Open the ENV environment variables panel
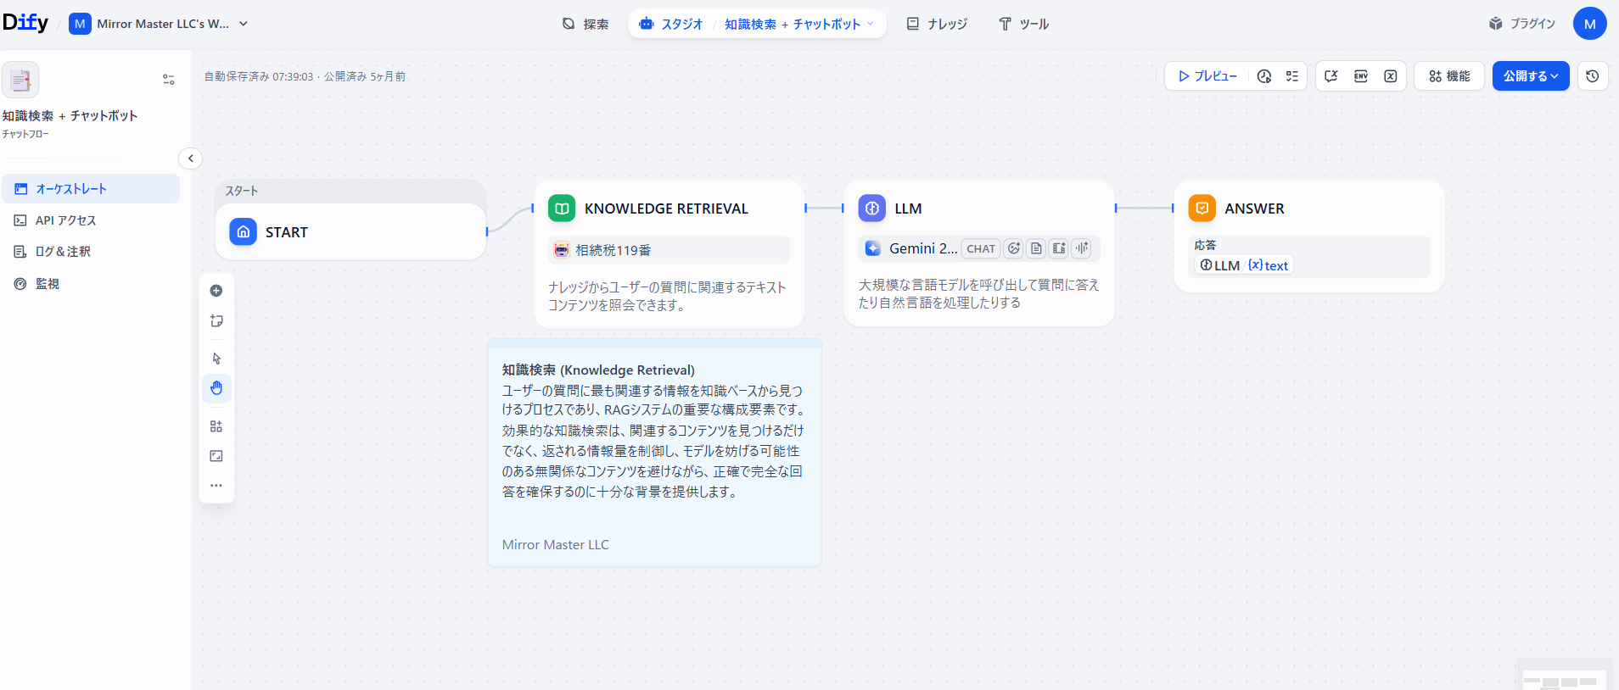The width and height of the screenshot is (1619, 690). [x=1361, y=76]
